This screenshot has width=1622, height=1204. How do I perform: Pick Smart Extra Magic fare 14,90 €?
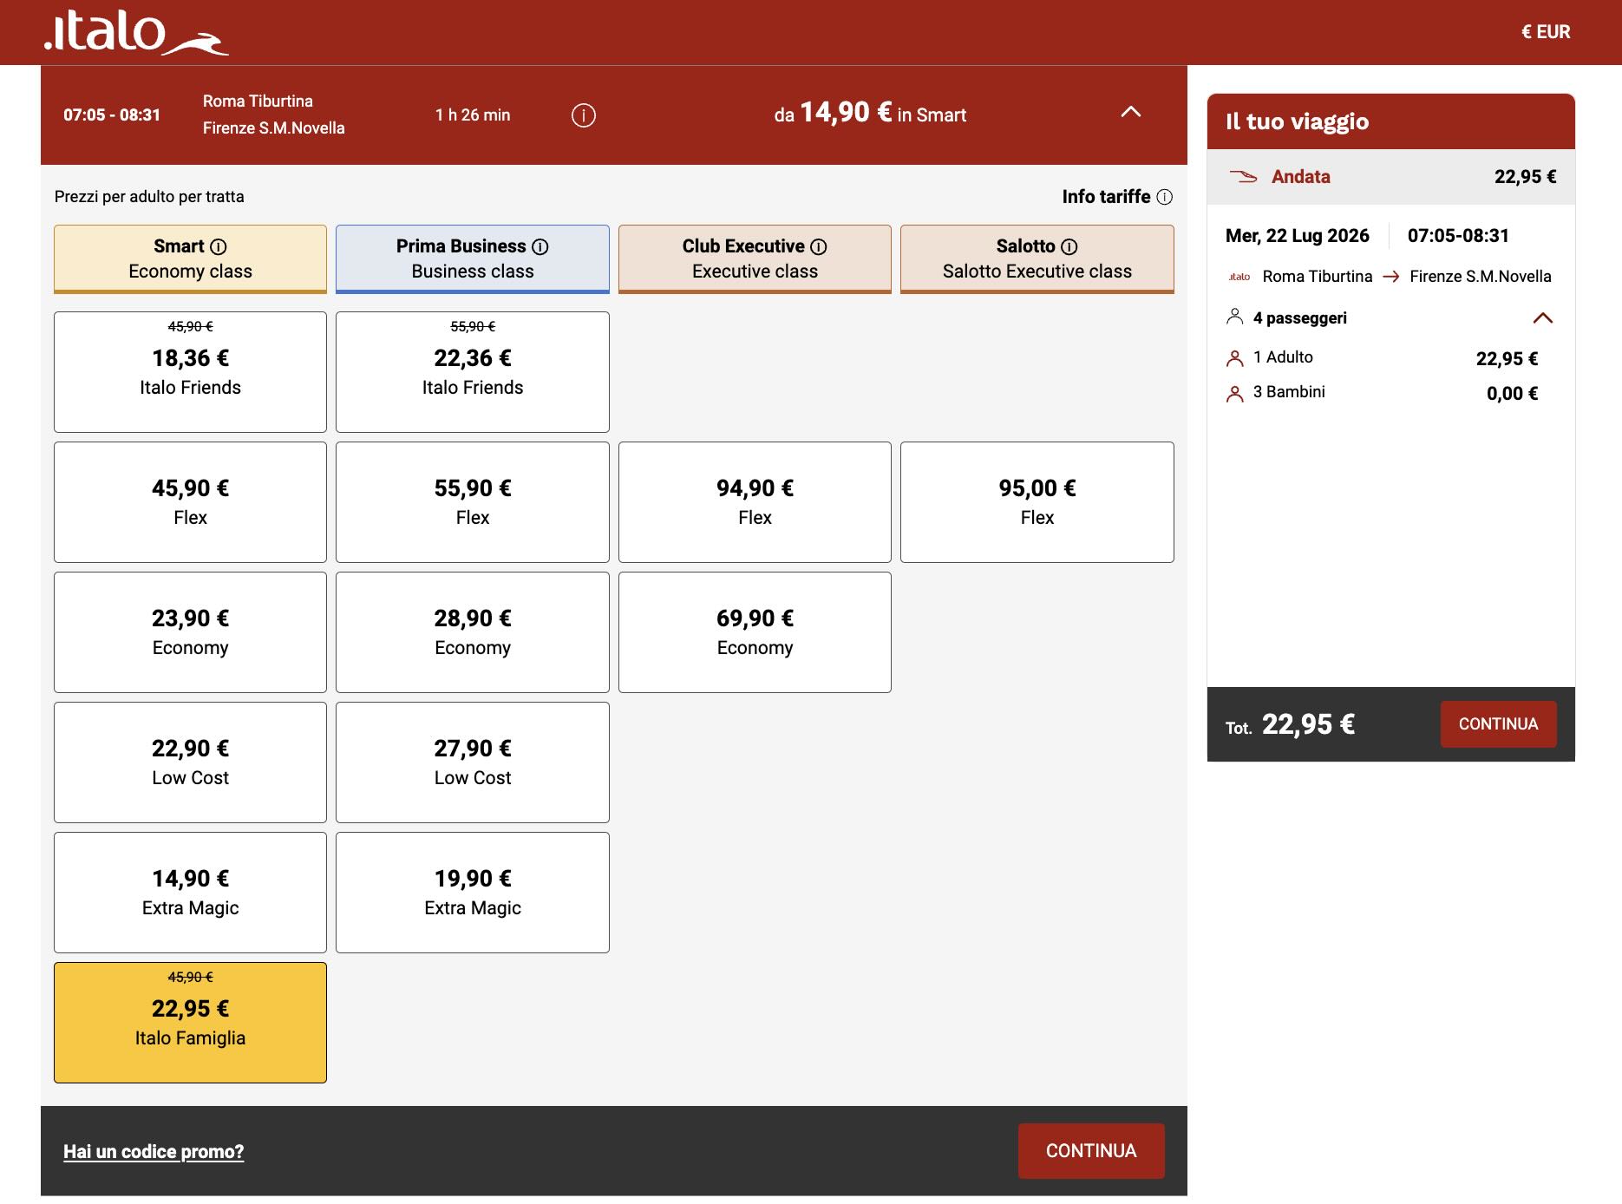click(x=191, y=893)
